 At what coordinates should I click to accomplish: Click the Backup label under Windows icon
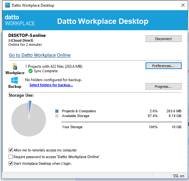tap(15, 87)
